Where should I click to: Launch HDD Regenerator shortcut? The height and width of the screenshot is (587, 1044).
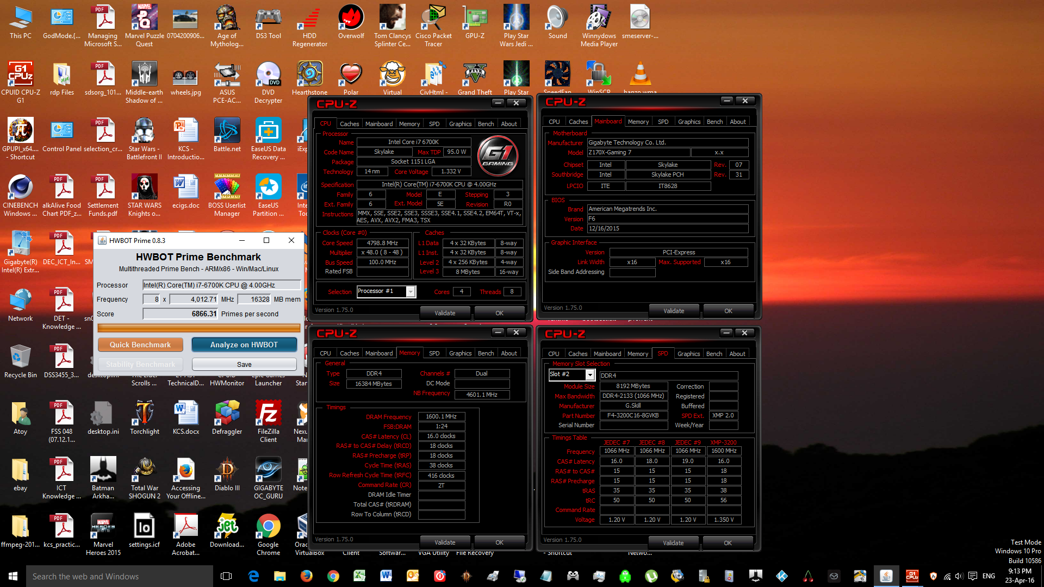pyautogui.click(x=309, y=26)
